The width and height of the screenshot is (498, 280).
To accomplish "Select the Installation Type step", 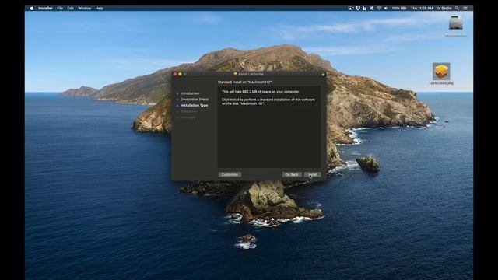I will [195, 106].
